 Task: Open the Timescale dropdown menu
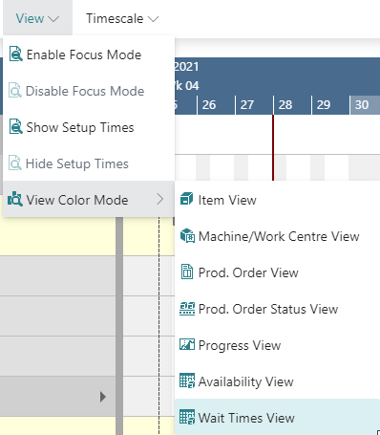(x=122, y=18)
